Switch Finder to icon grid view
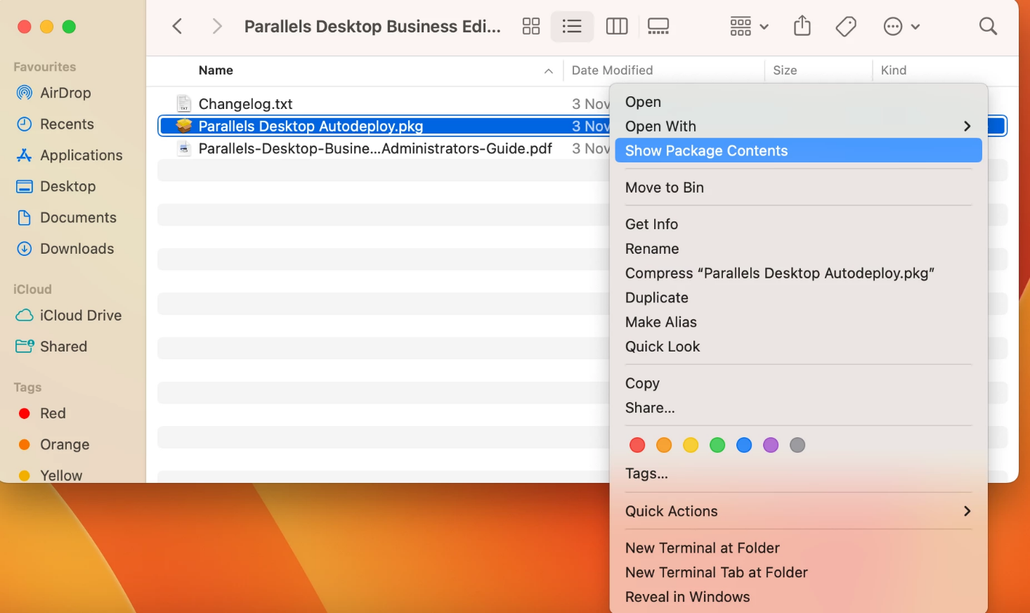The width and height of the screenshot is (1030, 613). click(531, 27)
